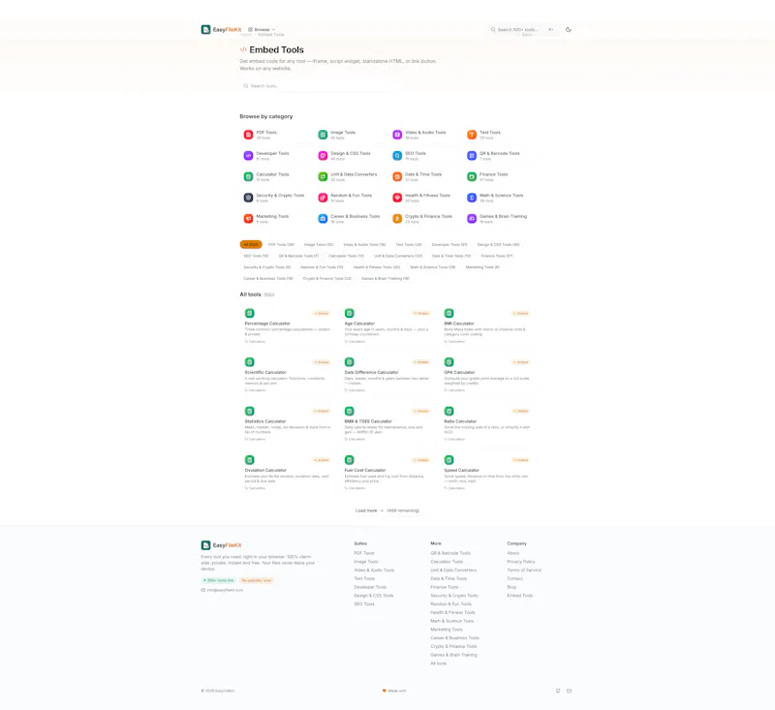The image size is (775, 710).
Task: Open the Image Tools category icon
Action: pyautogui.click(x=323, y=135)
